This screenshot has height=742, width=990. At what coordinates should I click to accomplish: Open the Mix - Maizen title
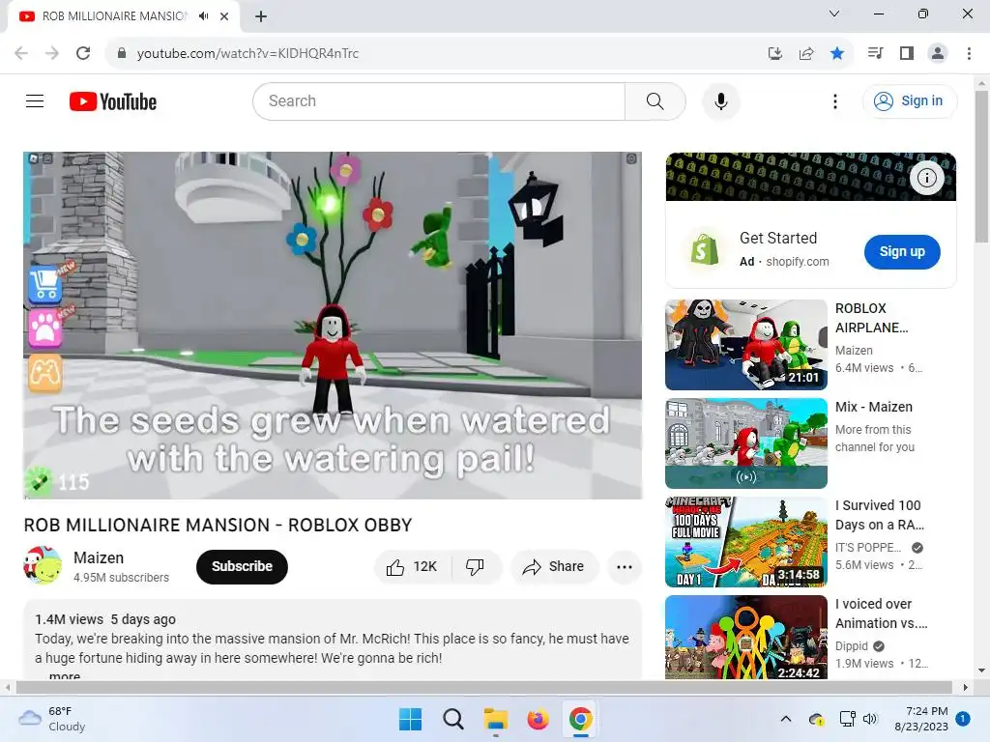click(x=874, y=407)
